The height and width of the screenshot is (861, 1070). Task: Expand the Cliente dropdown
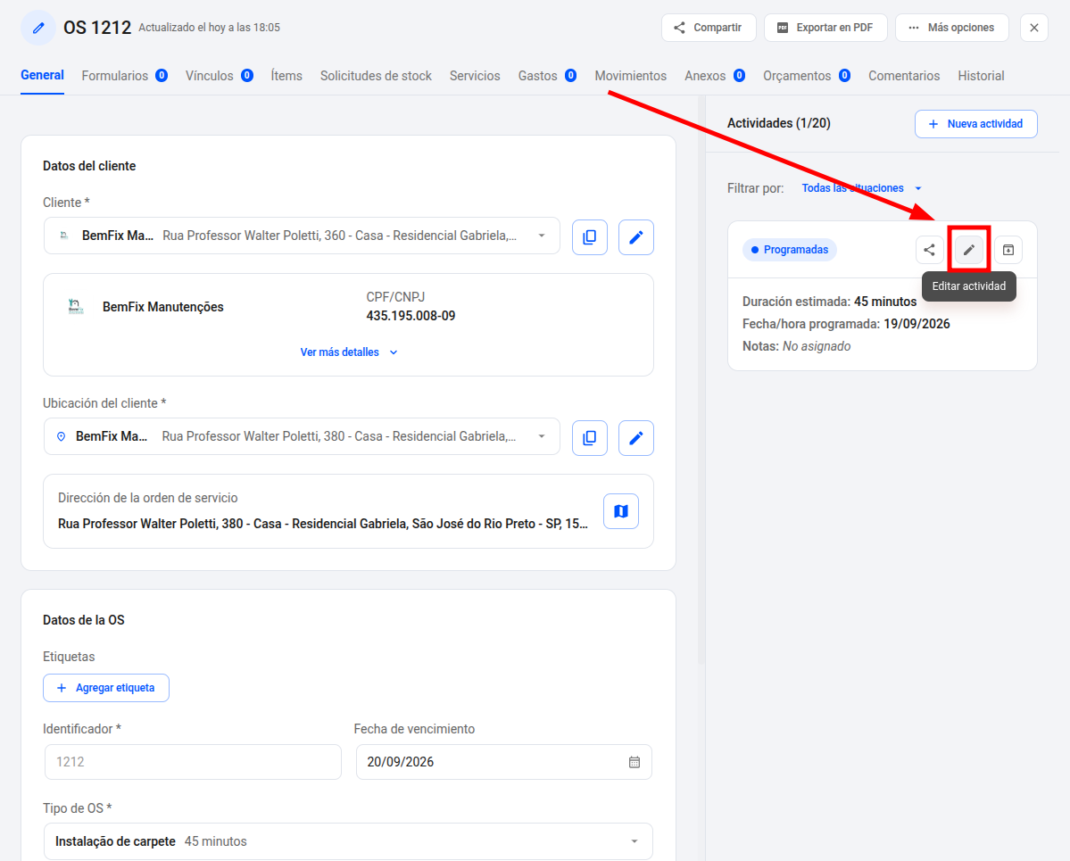click(x=541, y=236)
